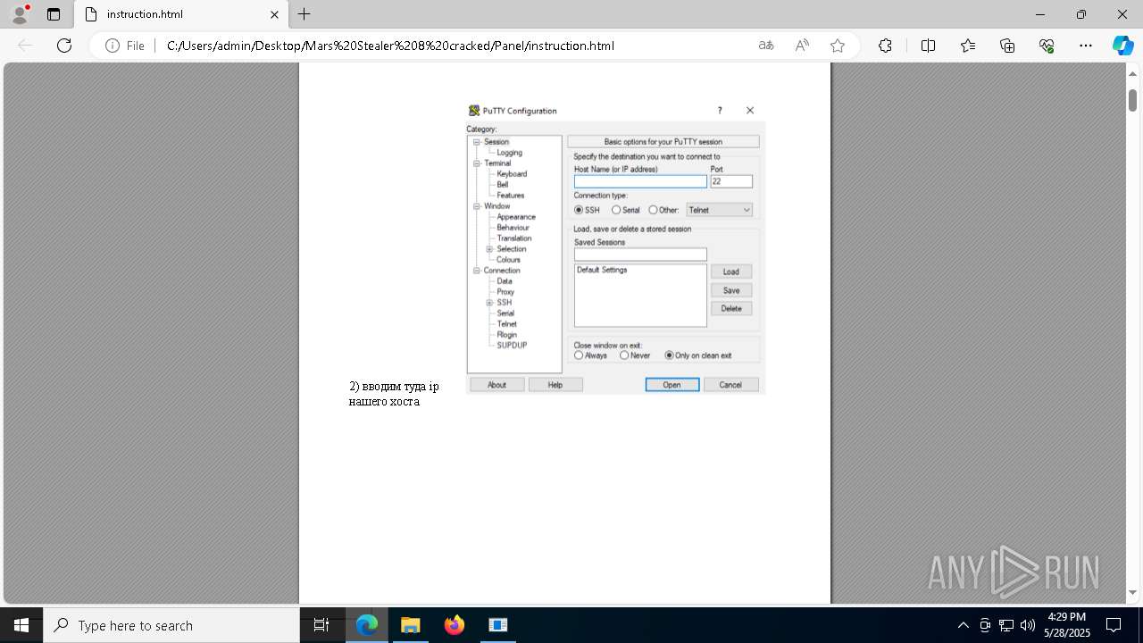Open the volume speaker tray icon
This screenshot has height=643, width=1143.
[x=1028, y=625]
